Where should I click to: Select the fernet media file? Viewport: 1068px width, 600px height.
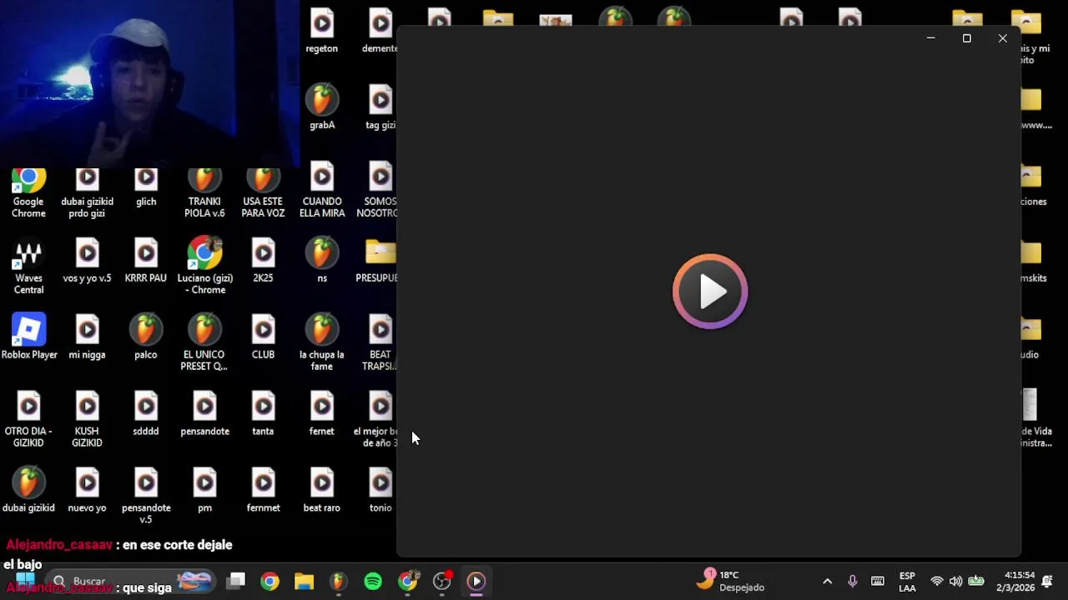click(322, 414)
